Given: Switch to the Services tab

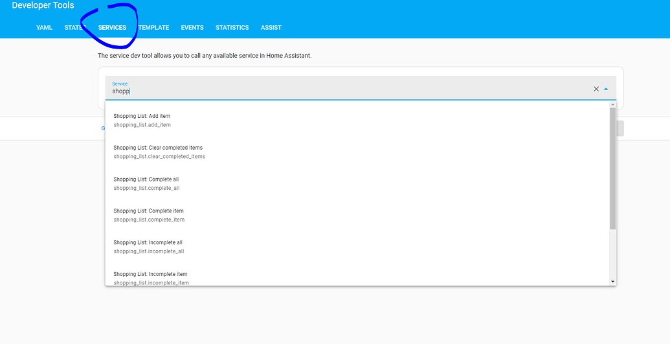Looking at the screenshot, I should (x=113, y=27).
